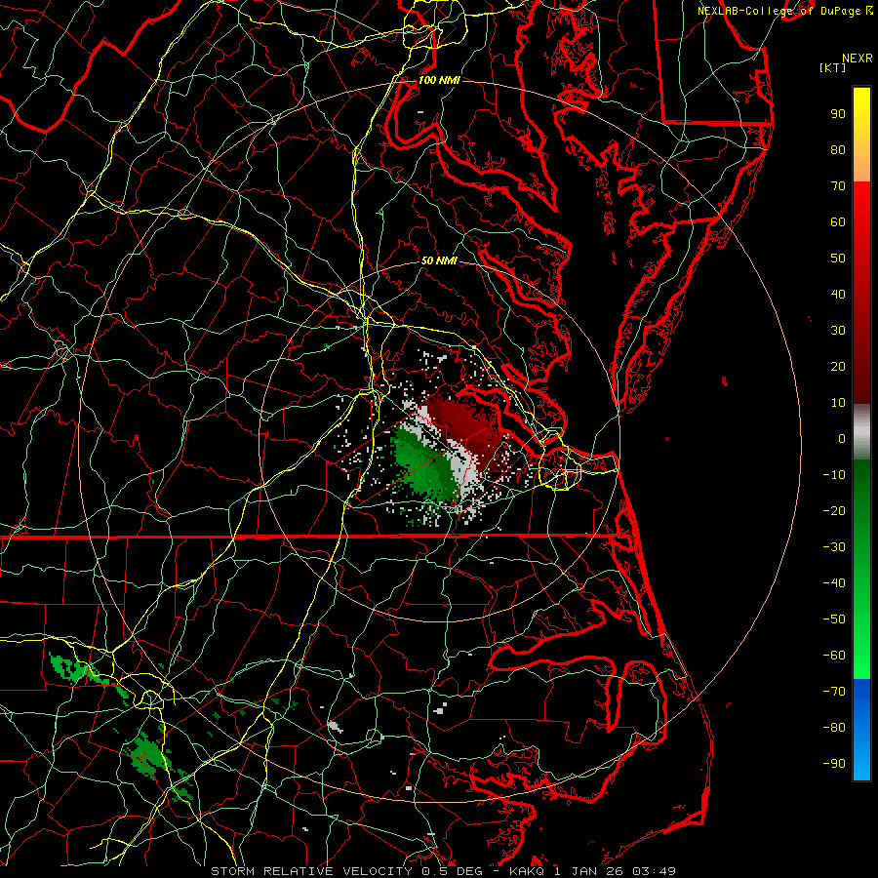Click the positive 40 scale label

point(838,295)
